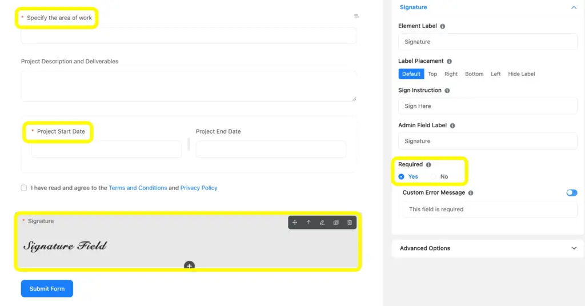585x306 pixels.
Task: Click info icon next to Element Label
Action: coord(443,26)
